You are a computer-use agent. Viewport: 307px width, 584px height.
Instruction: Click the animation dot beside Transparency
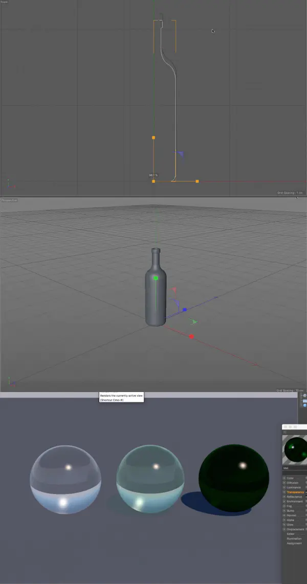point(284,492)
